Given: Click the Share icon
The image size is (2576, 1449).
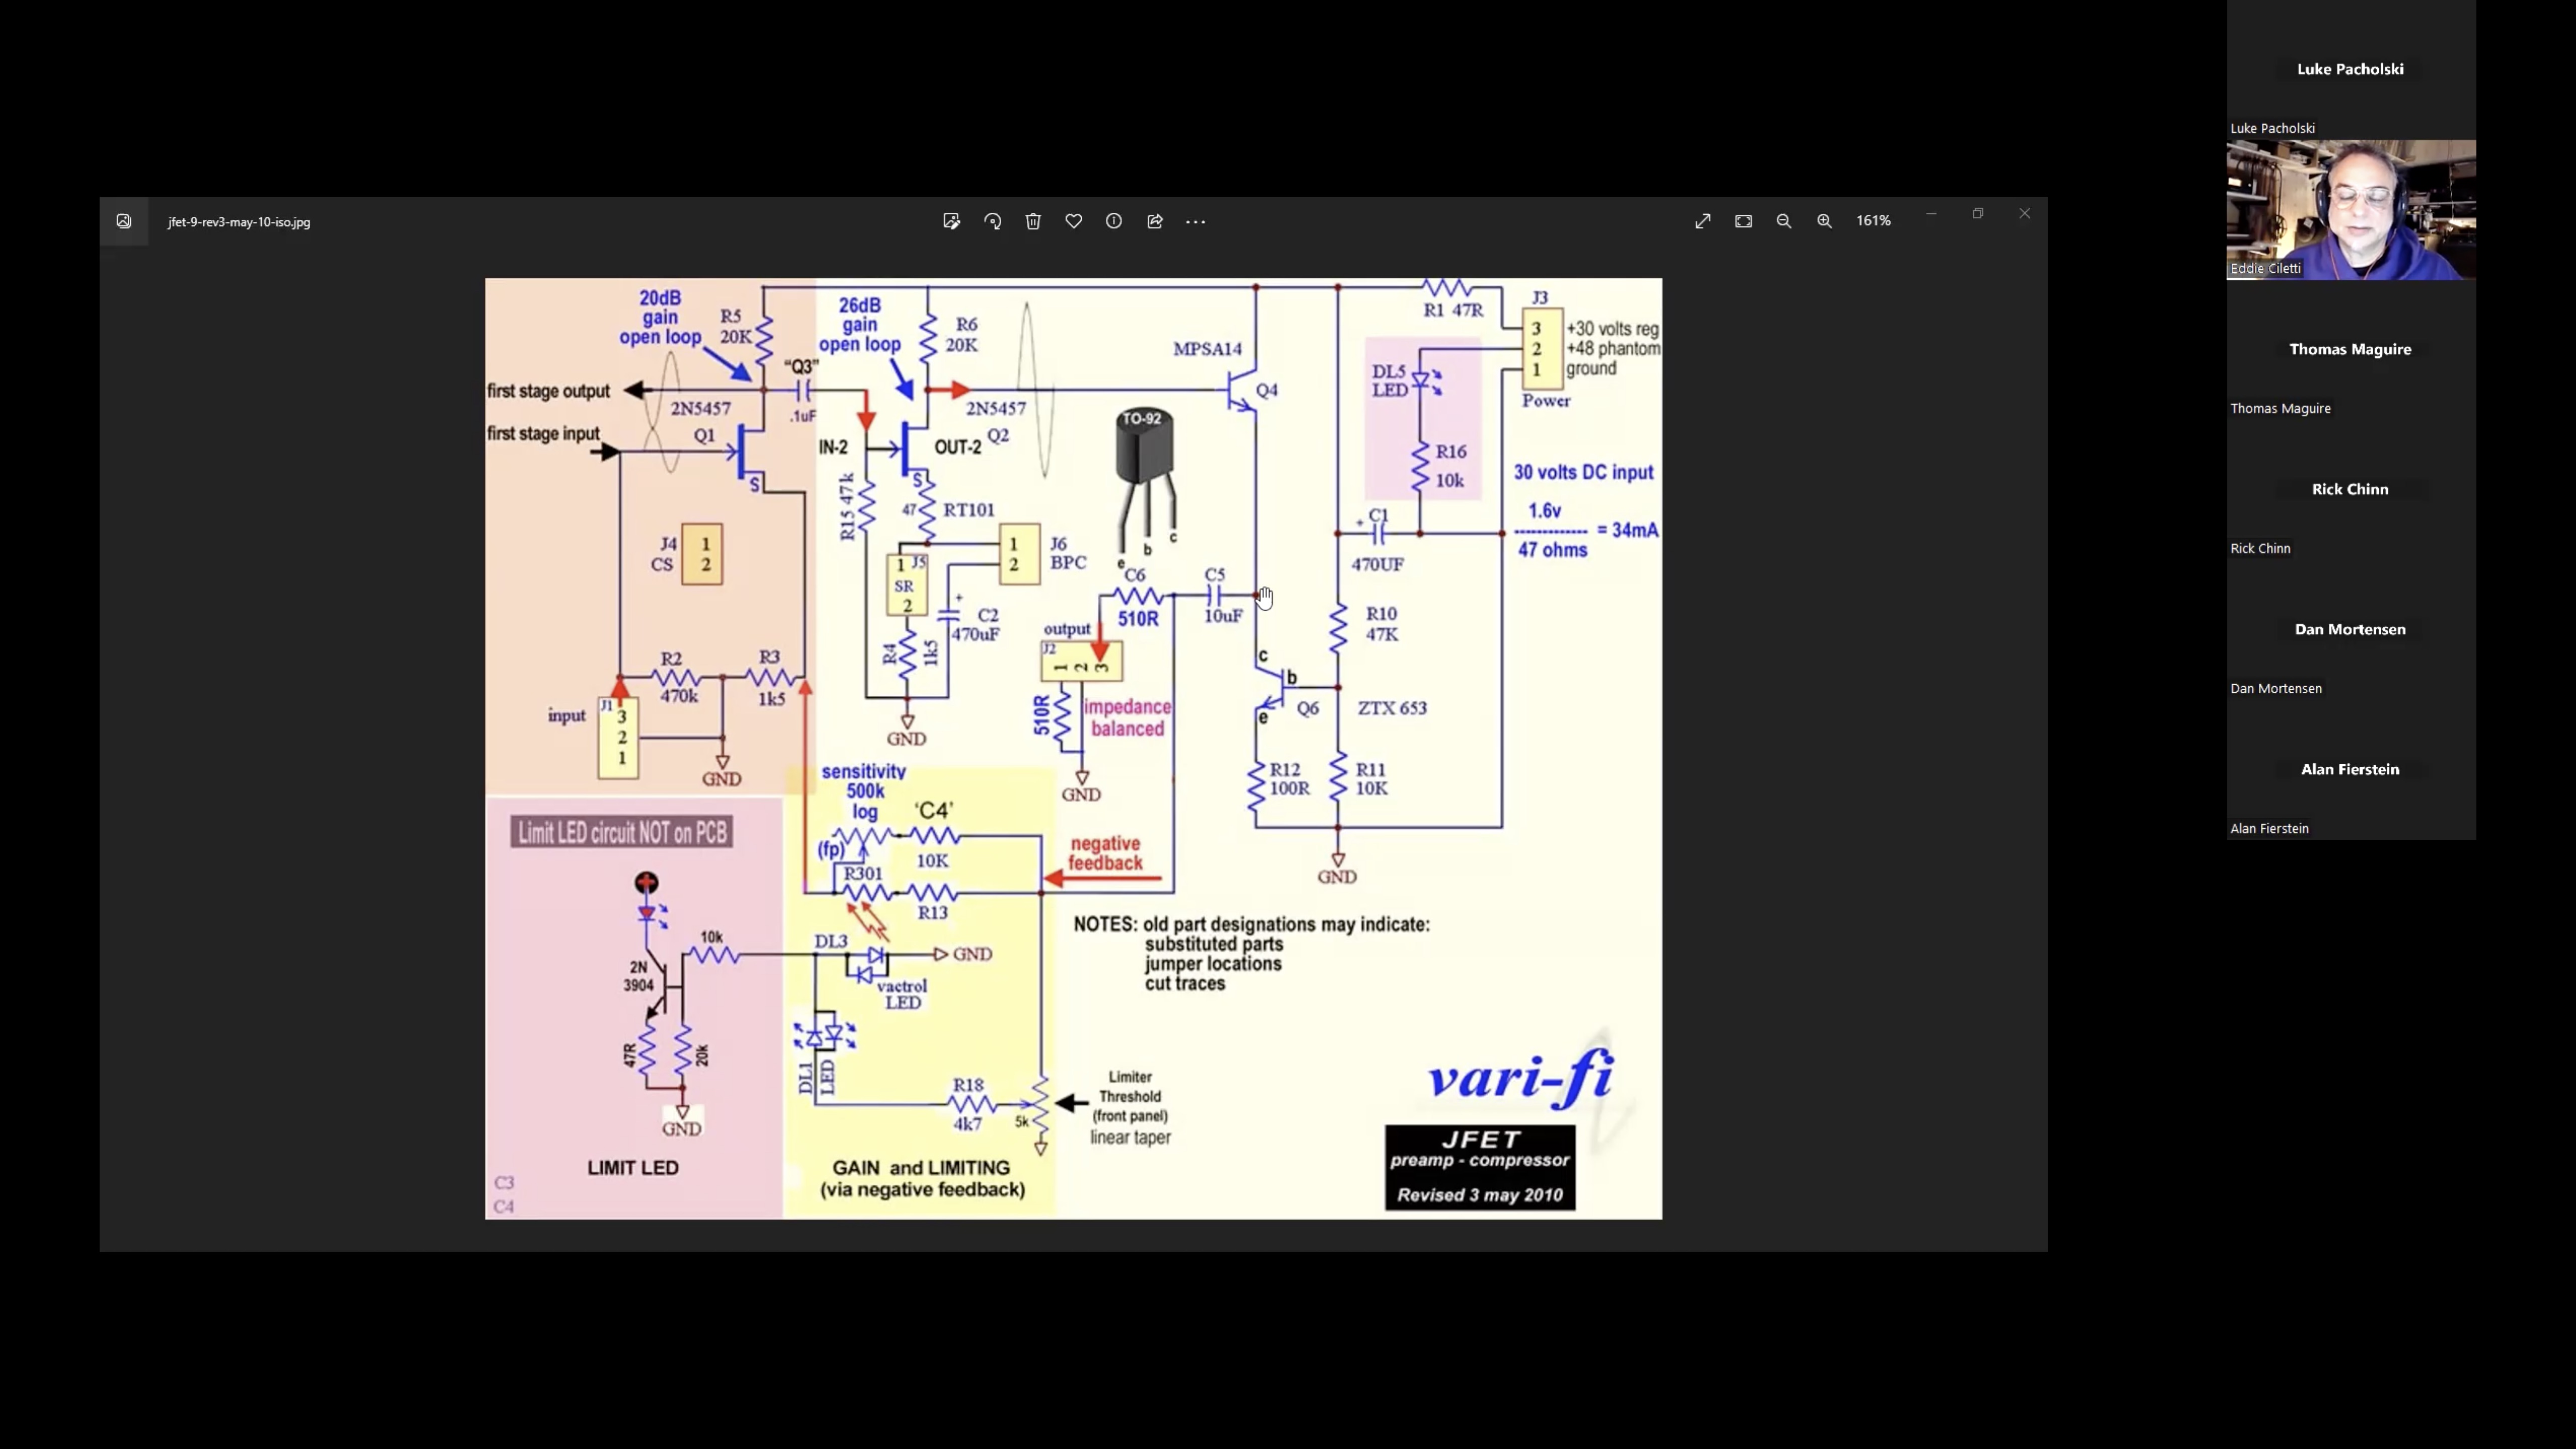Looking at the screenshot, I should [x=1155, y=221].
